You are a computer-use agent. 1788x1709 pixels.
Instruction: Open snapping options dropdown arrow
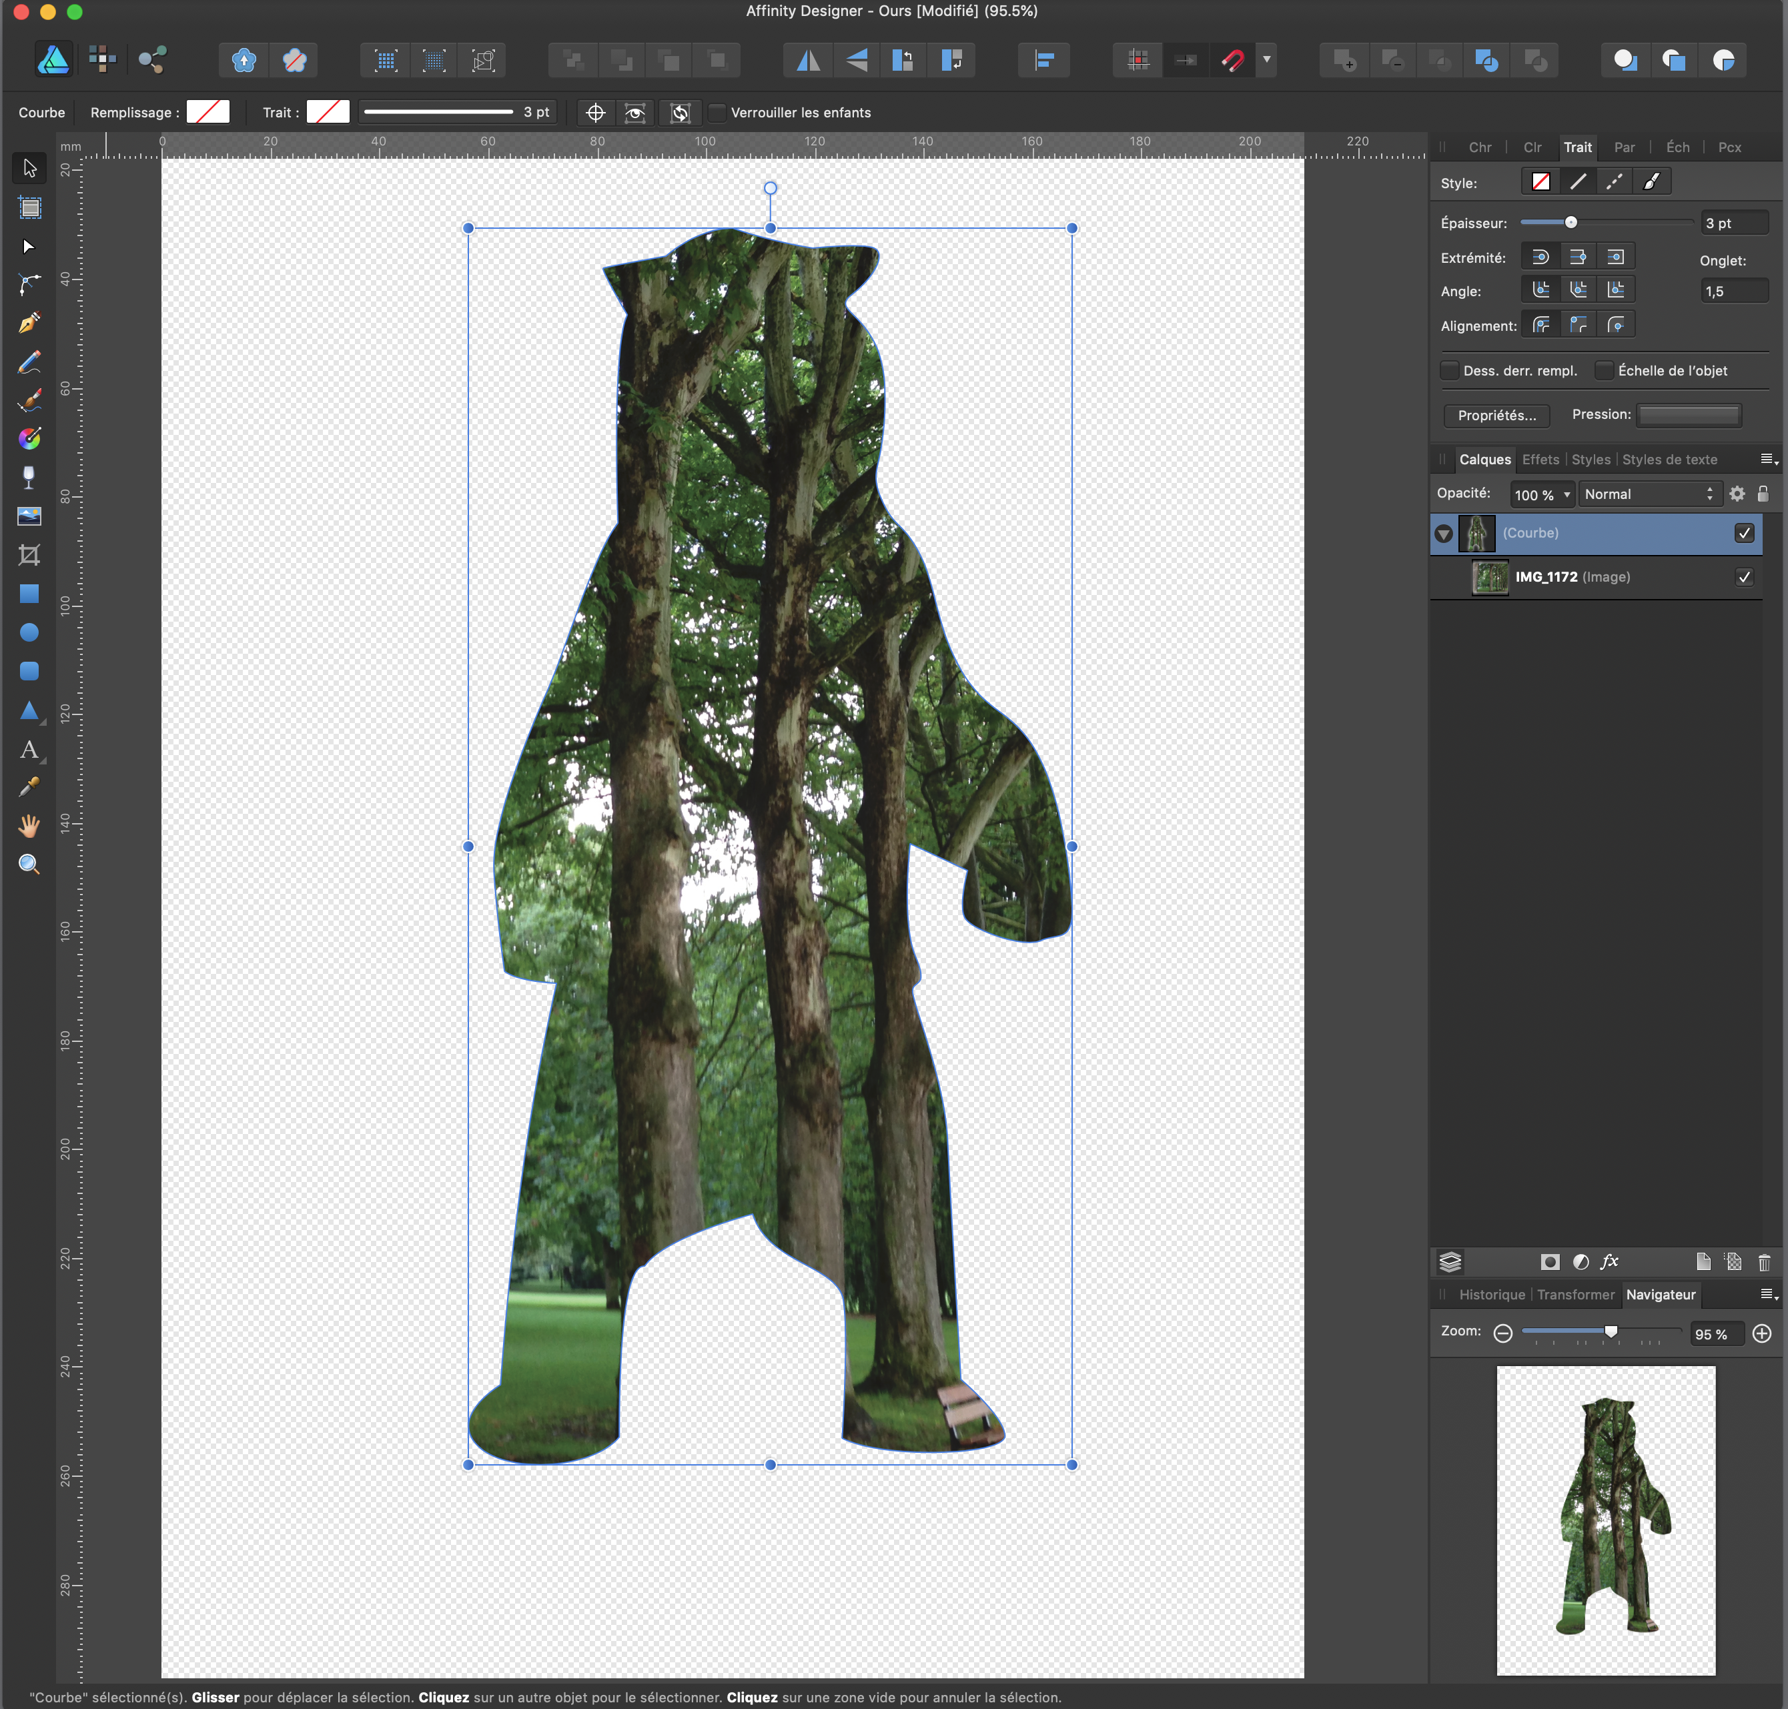pos(1266,60)
